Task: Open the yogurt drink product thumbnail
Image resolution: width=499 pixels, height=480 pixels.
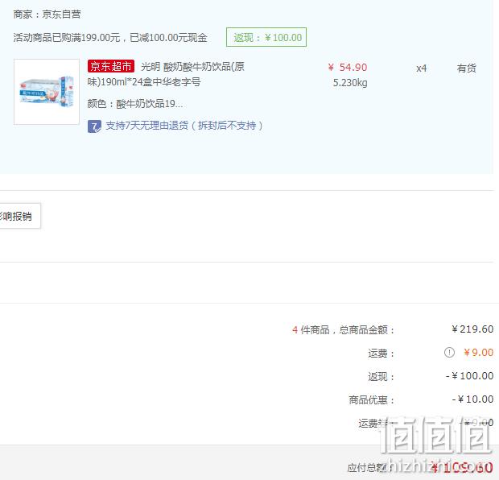Action: (x=47, y=92)
